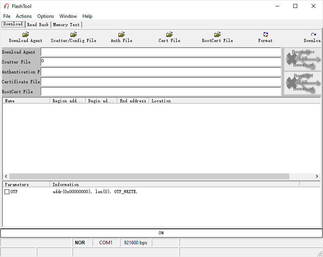Click the Auth File folder icon
This screenshot has width=323, height=257.
(x=122, y=35)
